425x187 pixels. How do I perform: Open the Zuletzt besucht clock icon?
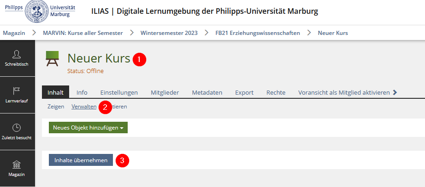click(x=17, y=128)
